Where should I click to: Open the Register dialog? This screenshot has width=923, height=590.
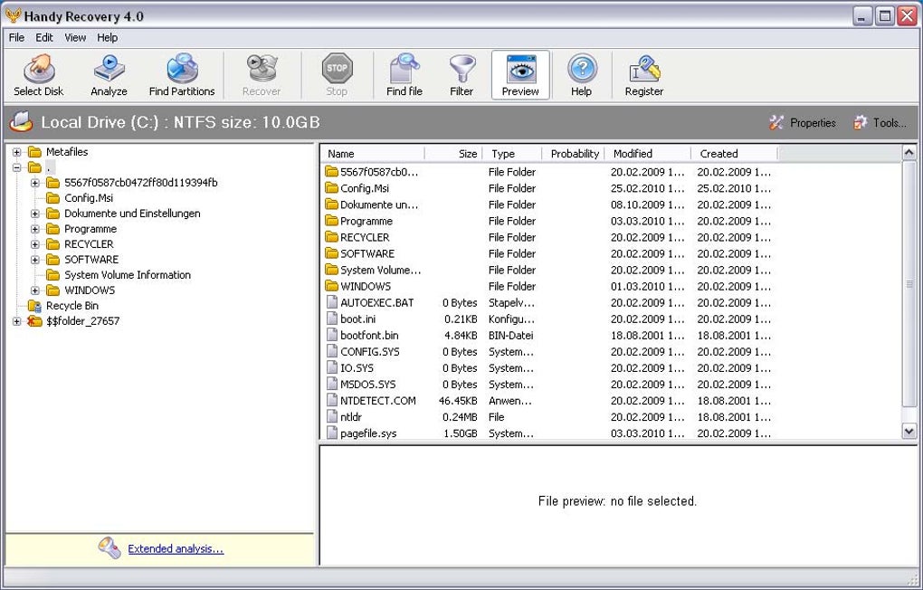(643, 74)
